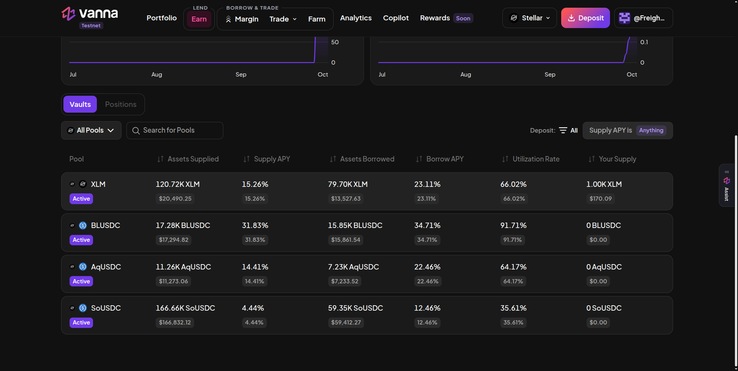The image size is (738, 371).
Task: Click Active badge in XLM row
Action: [81, 199]
